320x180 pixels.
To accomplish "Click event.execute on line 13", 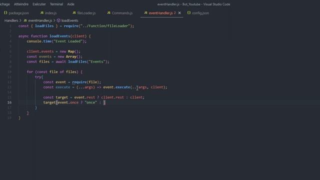I will pos(116,87).
